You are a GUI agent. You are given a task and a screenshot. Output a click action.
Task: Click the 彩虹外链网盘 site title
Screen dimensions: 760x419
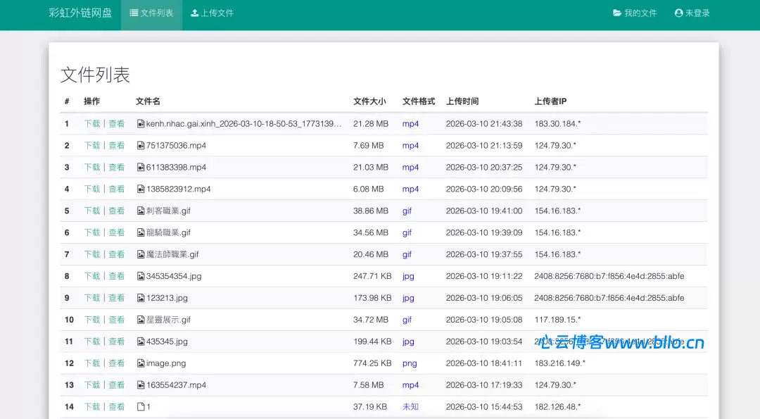tap(81, 13)
